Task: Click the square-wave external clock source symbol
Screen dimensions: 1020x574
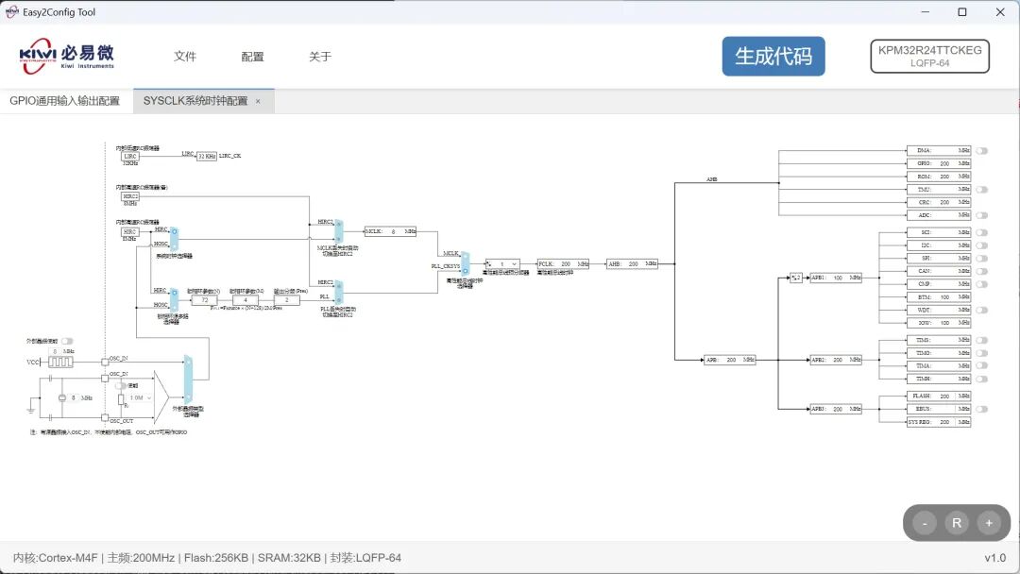Action: (x=60, y=363)
